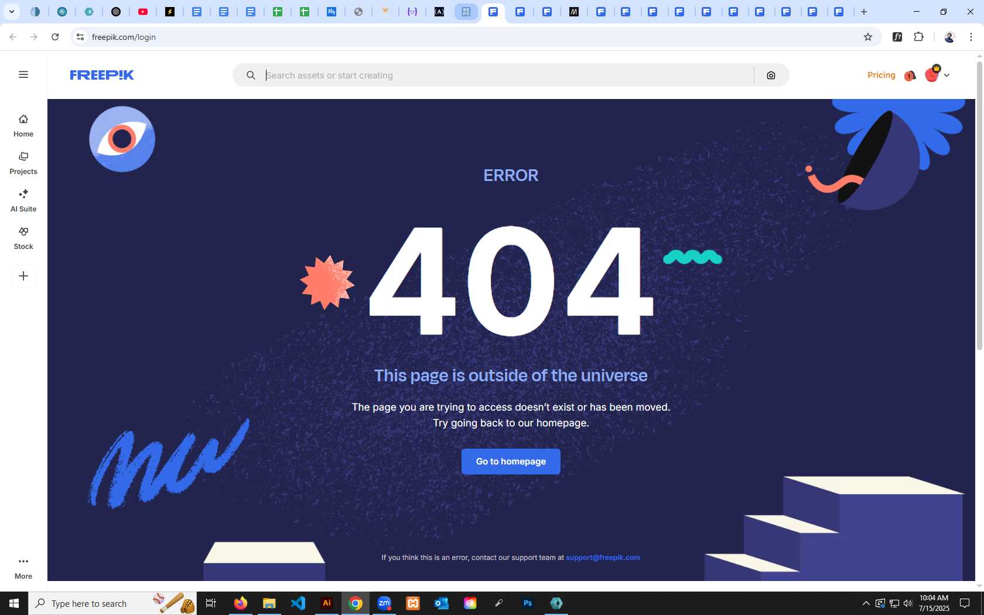Screen dimensions: 984x615
Task: Open AI Suite in the sidebar
Action: click(23, 201)
